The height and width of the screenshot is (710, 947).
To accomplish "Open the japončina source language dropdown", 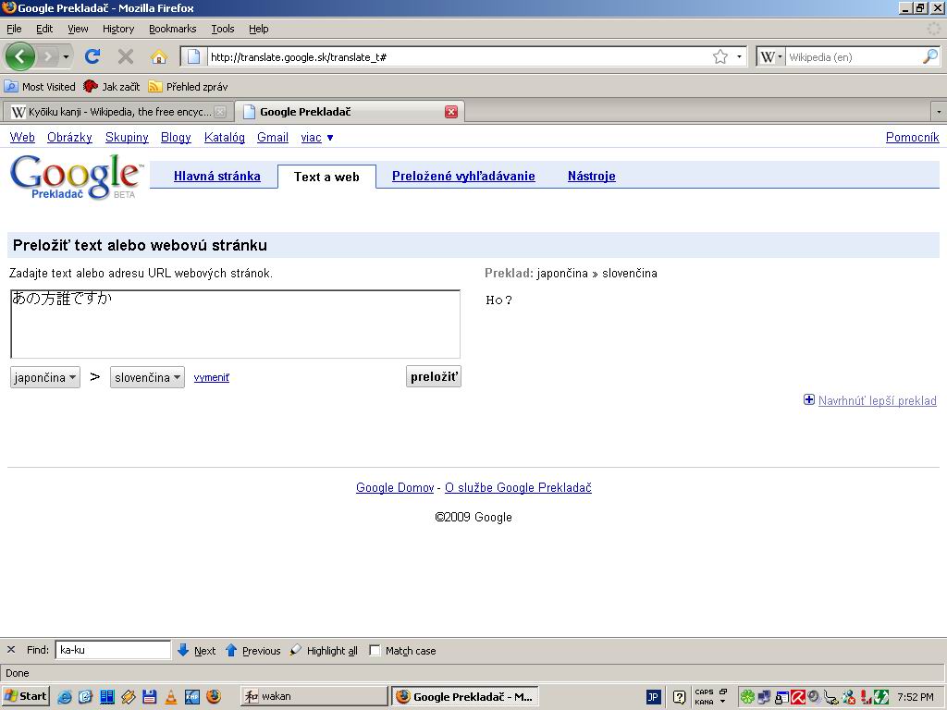I will click(x=45, y=377).
